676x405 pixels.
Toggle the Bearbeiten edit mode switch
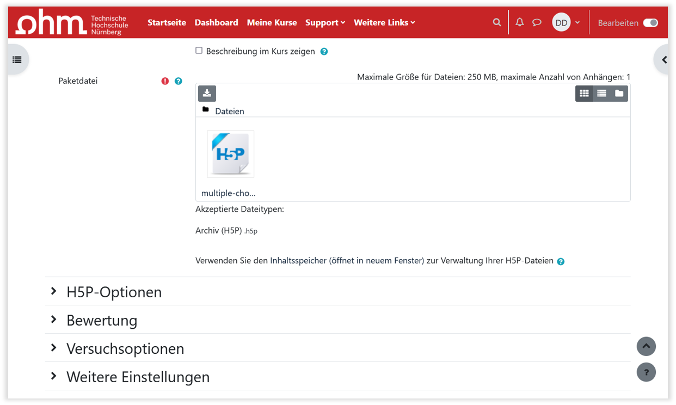650,23
